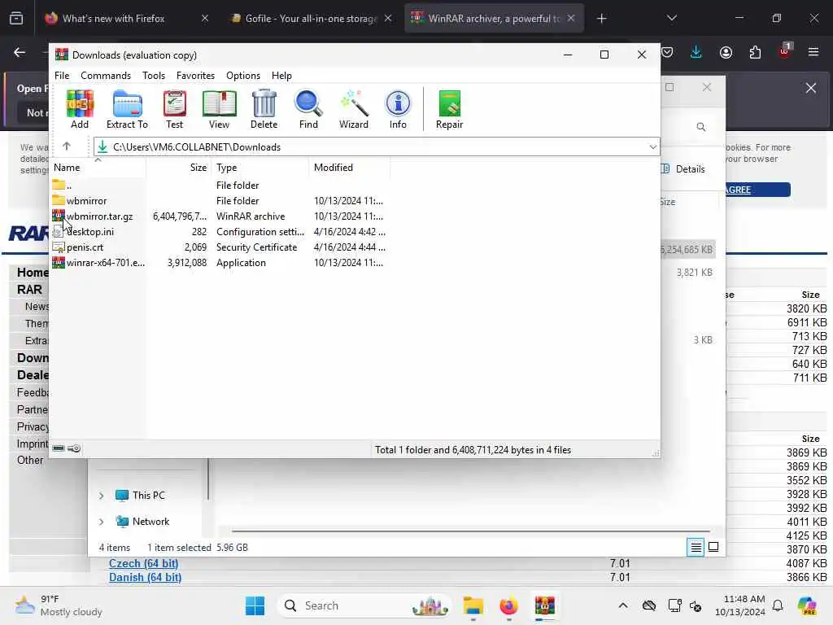Image resolution: width=833 pixels, height=625 pixels.
Task: Click the Details button in File Explorer
Action: [x=683, y=169]
